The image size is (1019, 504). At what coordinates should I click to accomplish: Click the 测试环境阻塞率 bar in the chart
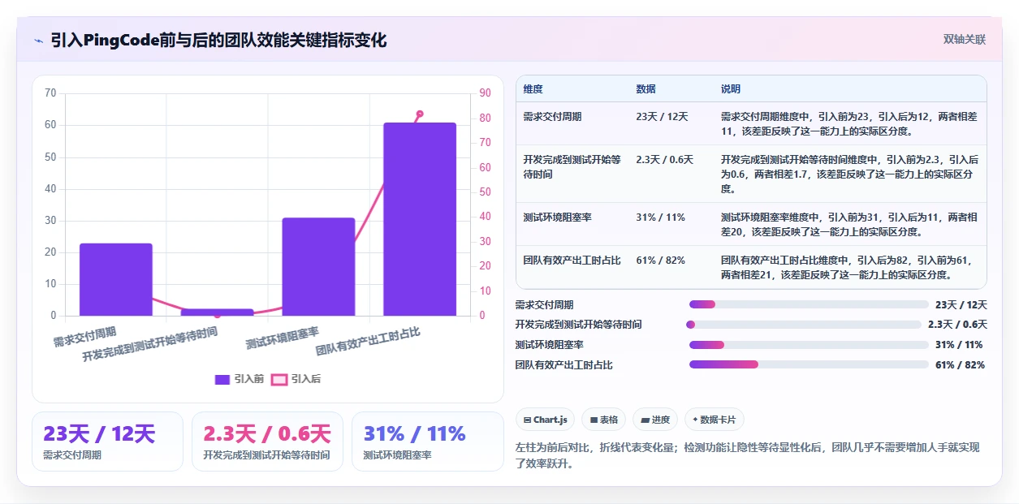pyautogui.click(x=318, y=267)
